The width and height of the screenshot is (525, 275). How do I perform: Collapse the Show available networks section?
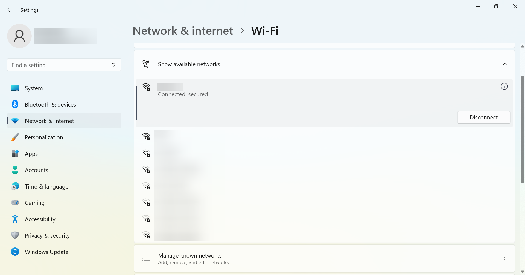point(505,64)
